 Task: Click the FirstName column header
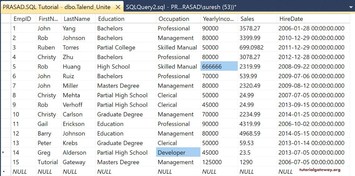(49, 19)
